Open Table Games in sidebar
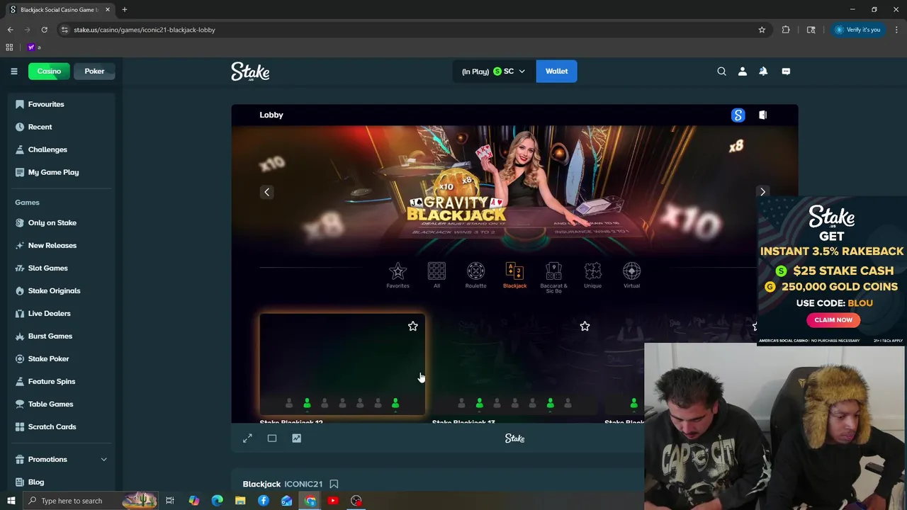The width and height of the screenshot is (907, 510). [x=61, y=404]
